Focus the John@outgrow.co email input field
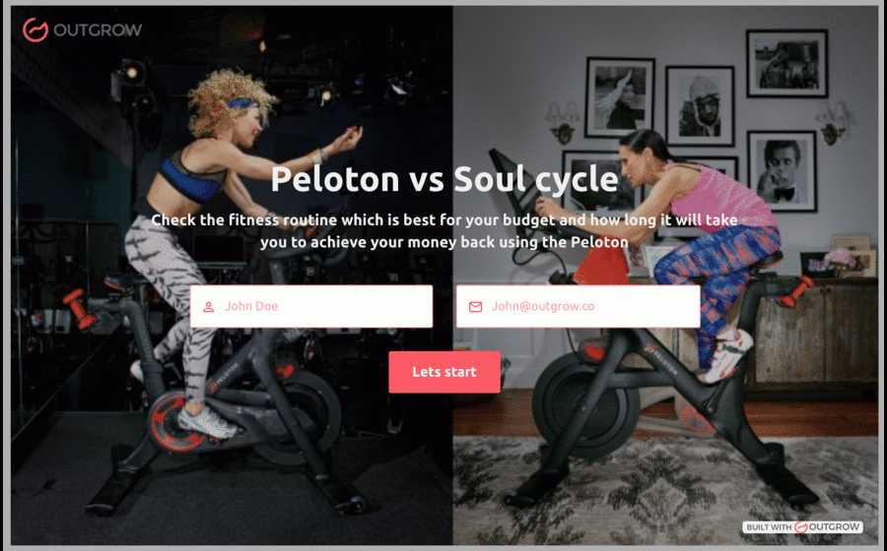Image resolution: width=887 pixels, height=551 pixels. coord(579,306)
